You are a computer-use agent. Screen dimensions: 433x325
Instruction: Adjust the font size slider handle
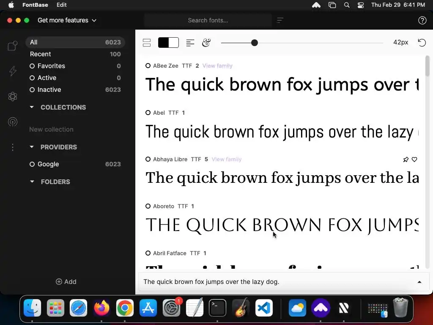pos(255,43)
